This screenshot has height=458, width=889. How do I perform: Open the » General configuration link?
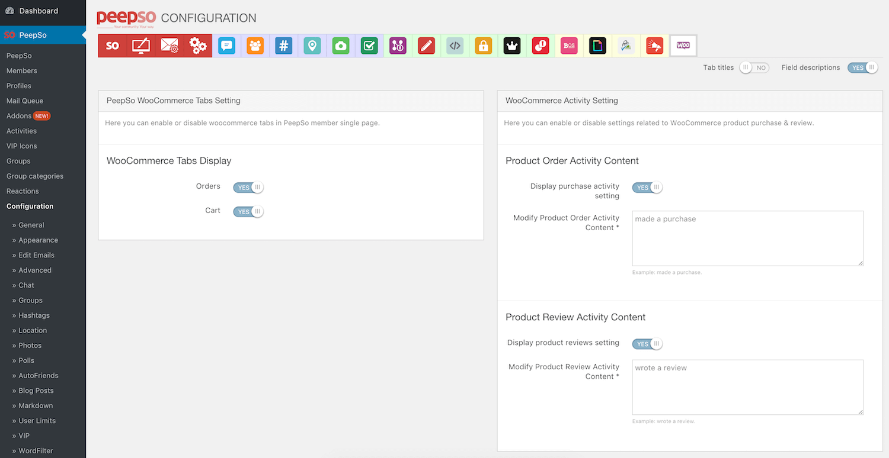point(28,225)
